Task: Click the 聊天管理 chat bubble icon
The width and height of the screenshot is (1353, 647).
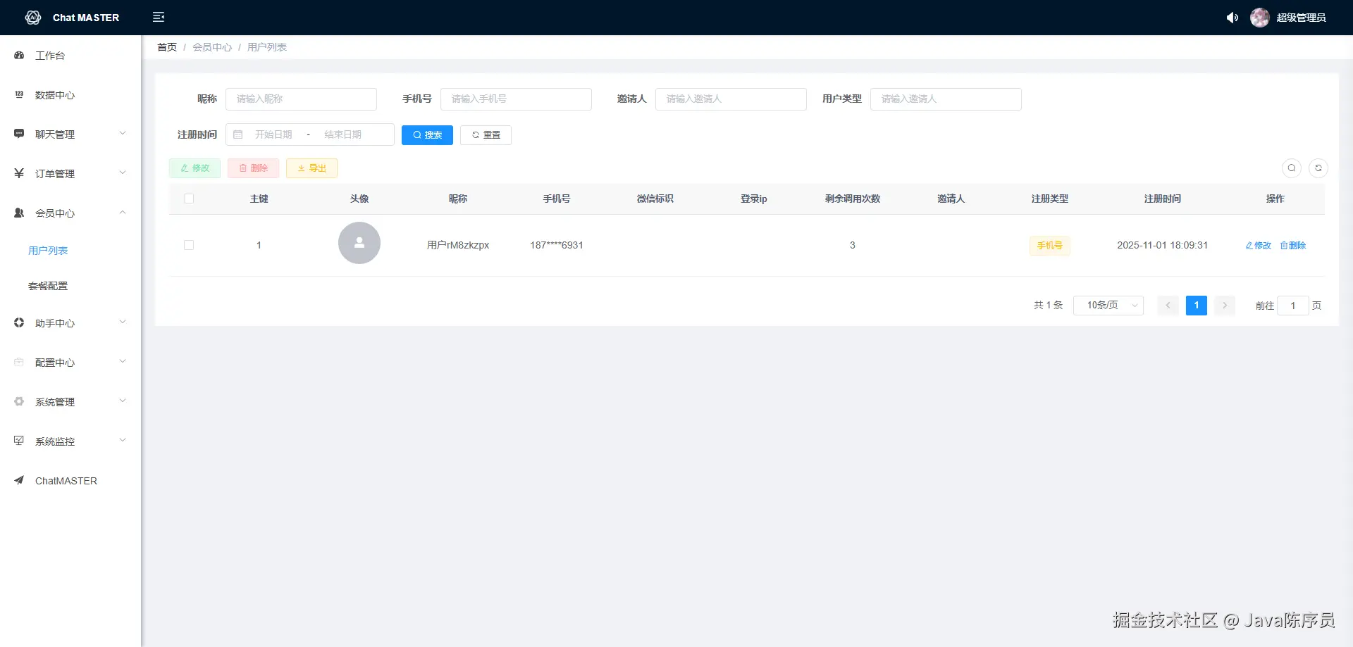Action: [19, 134]
